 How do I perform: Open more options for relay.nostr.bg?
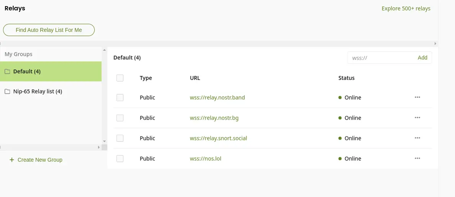tap(417, 118)
